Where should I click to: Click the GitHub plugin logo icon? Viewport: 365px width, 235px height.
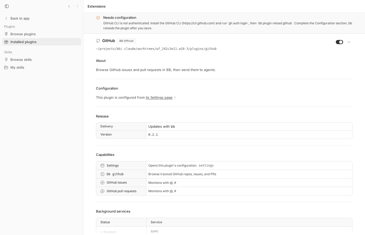pyautogui.click(x=98, y=41)
